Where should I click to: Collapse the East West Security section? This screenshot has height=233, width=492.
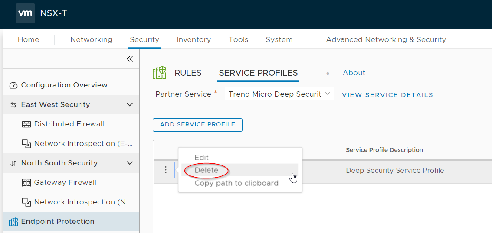coord(129,104)
